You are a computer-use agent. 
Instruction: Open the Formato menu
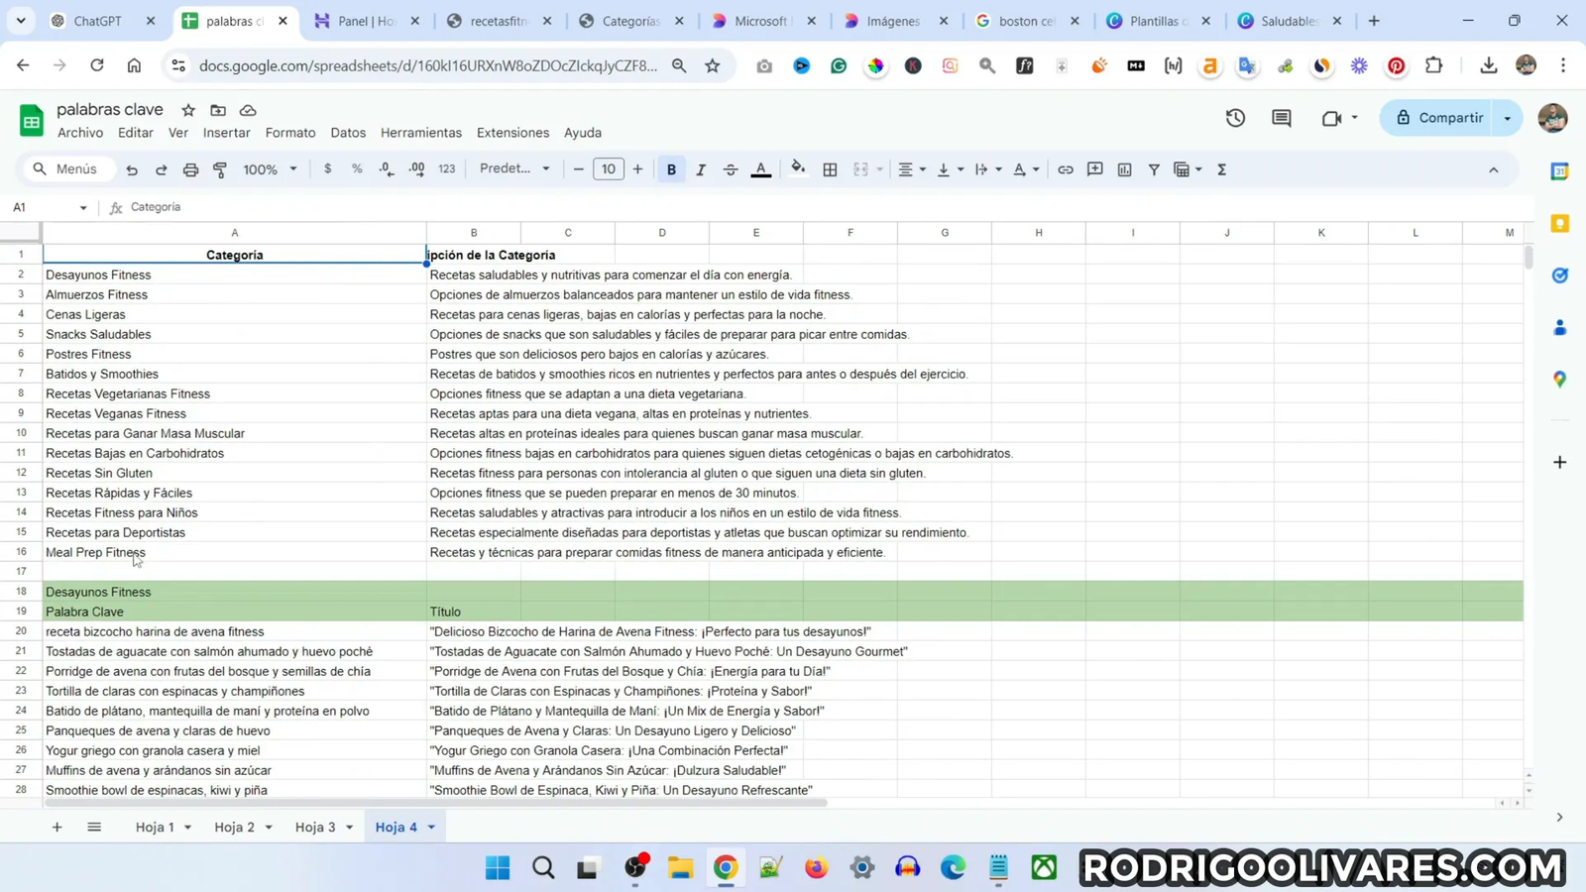click(289, 132)
